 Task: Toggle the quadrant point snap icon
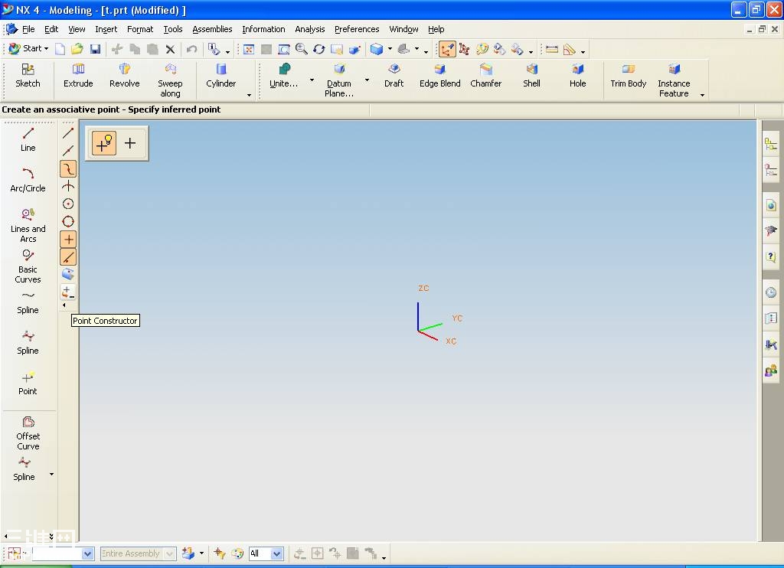pos(68,221)
